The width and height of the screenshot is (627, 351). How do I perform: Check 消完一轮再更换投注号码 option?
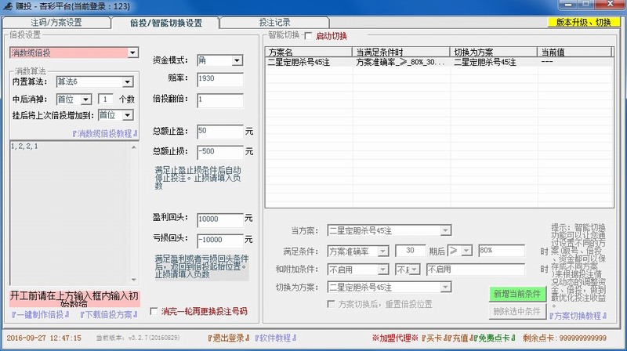[x=154, y=312]
